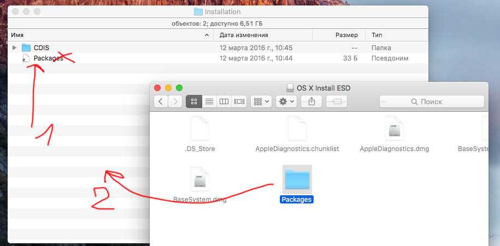The image size is (500, 246).
Task: Click the Папка type cell
Action: [381, 48]
